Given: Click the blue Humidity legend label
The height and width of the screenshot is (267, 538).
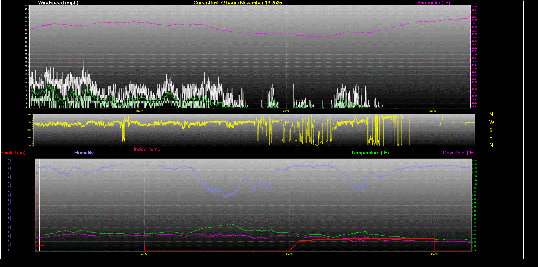Looking at the screenshot, I should tap(84, 153).
